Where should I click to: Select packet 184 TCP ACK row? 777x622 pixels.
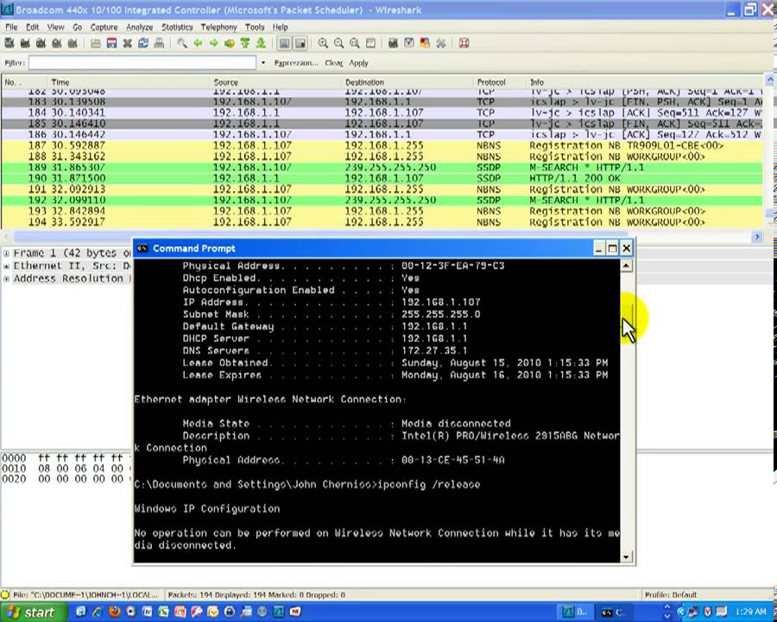[382, 113]
